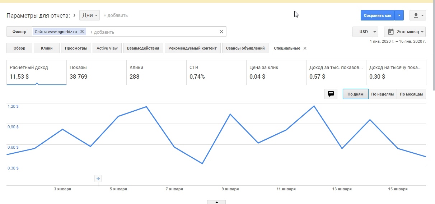Switch to the Клики tab
This screenshot has height=204, width=435.
click(x=47, y=48)
